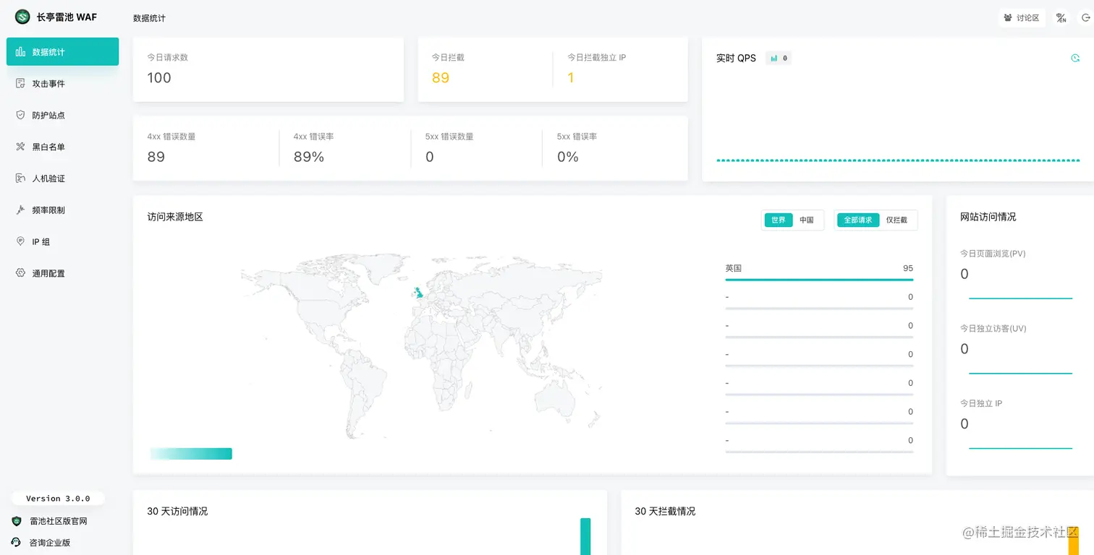Viewport: 1094px width, 555px height.
Task: Click the 5xx 错误数量 value 0
Action: 430,157
